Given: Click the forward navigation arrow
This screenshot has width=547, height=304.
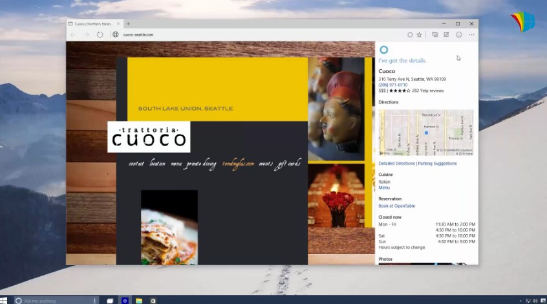Looking at the screenshot, I should click(86, 34).
